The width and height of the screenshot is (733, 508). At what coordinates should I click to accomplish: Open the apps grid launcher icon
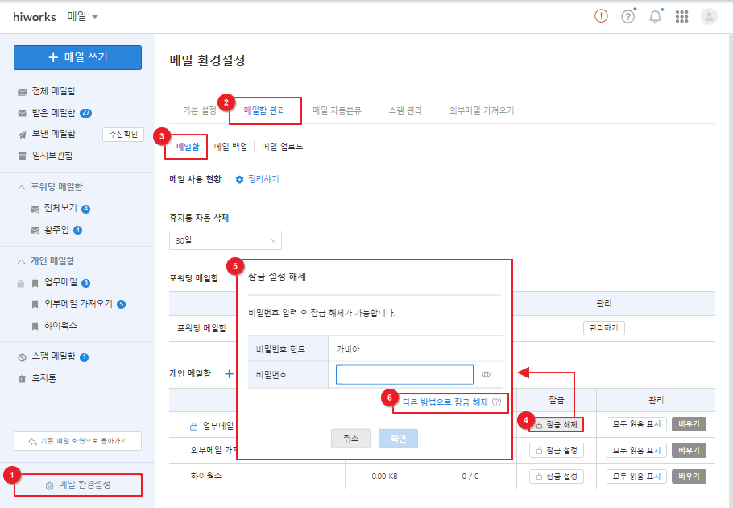pos(681,17)
